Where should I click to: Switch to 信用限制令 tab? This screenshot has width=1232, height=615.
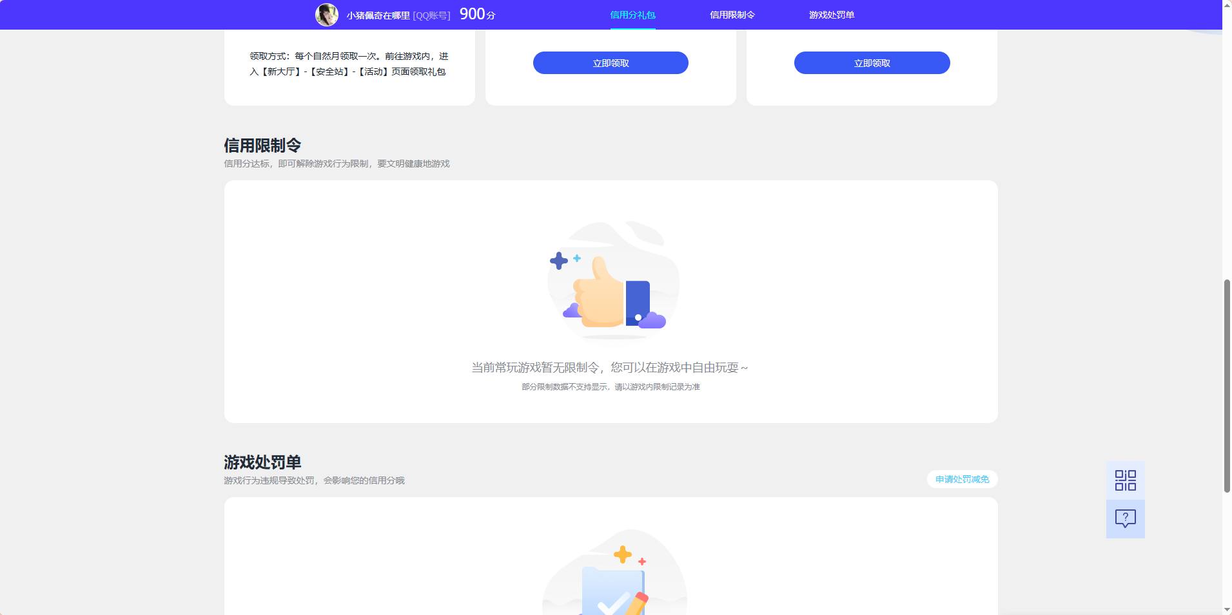732,15
